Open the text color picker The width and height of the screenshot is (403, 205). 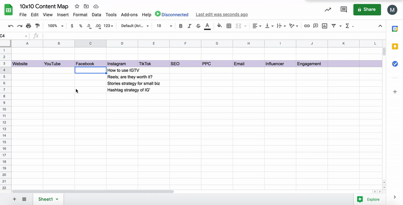[x=207, y=26]
